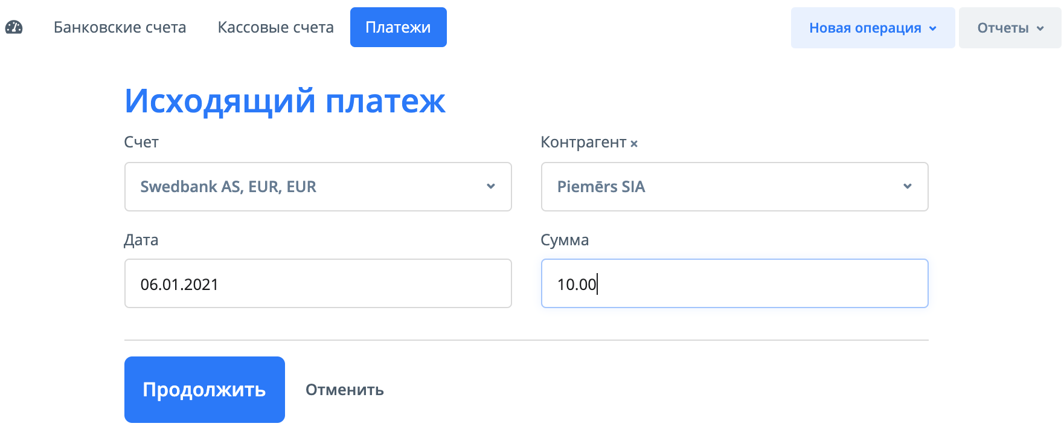Expand the Новая операция menu
Screen dimensions: 1064x435
(x=865, y=28)
